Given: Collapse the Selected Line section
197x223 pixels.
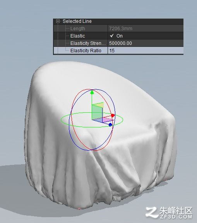Looking at the screenshot, I should point(58,21).
